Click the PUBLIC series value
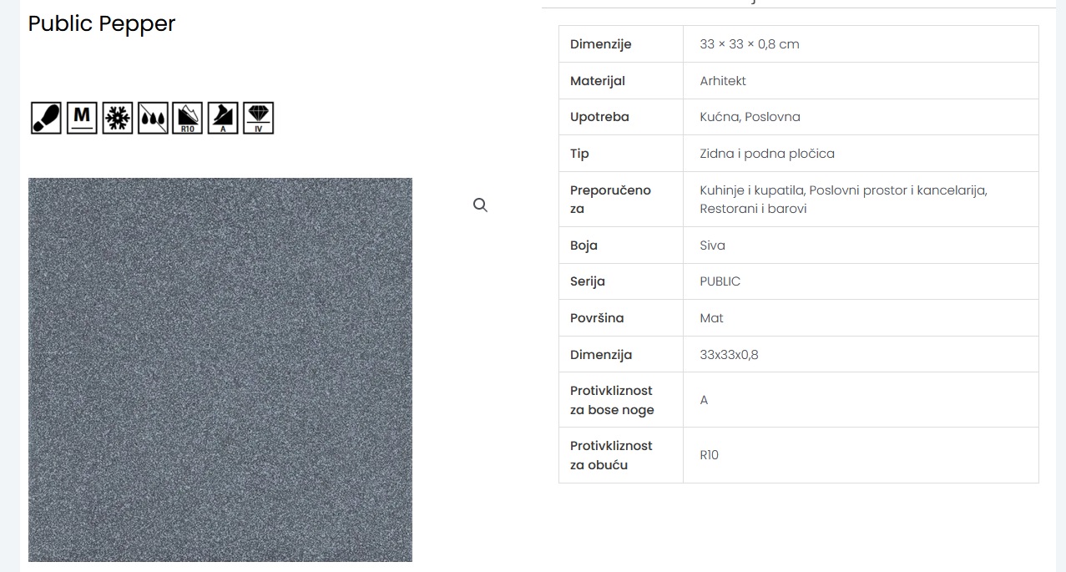Viewport: 1066px width, 572px height. coord(720,281)
